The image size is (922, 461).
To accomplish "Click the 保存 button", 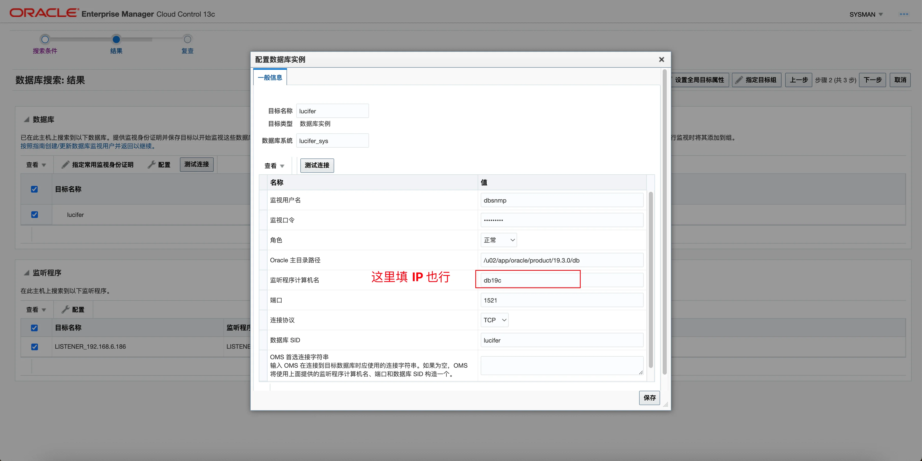I will [x=649, y=398].
